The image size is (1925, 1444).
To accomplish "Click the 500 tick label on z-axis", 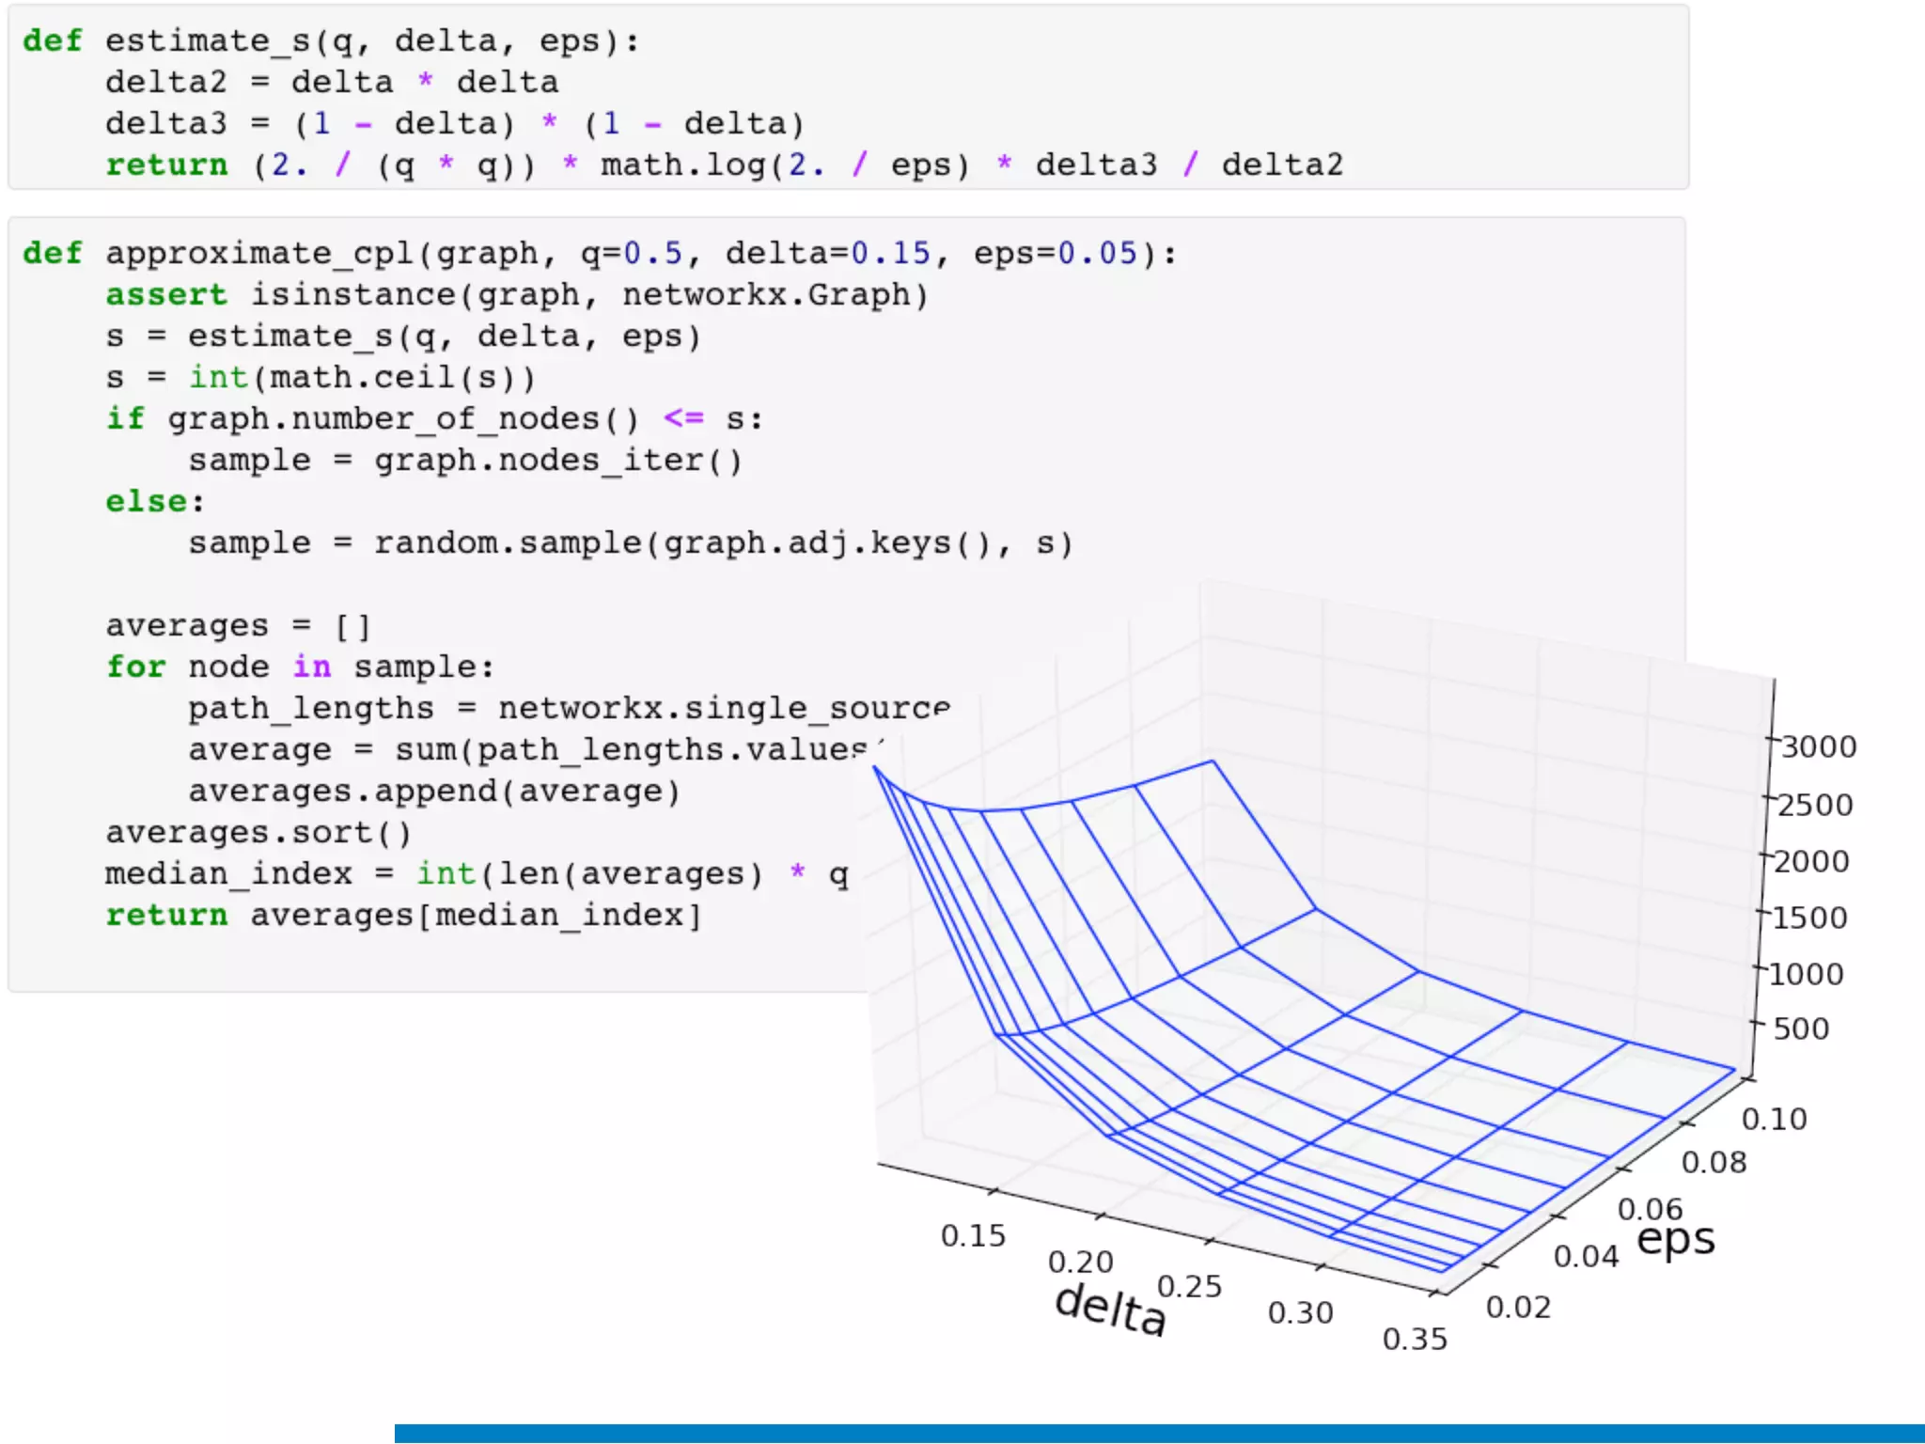I will pyautogui.click(x=1801, y=1028).
